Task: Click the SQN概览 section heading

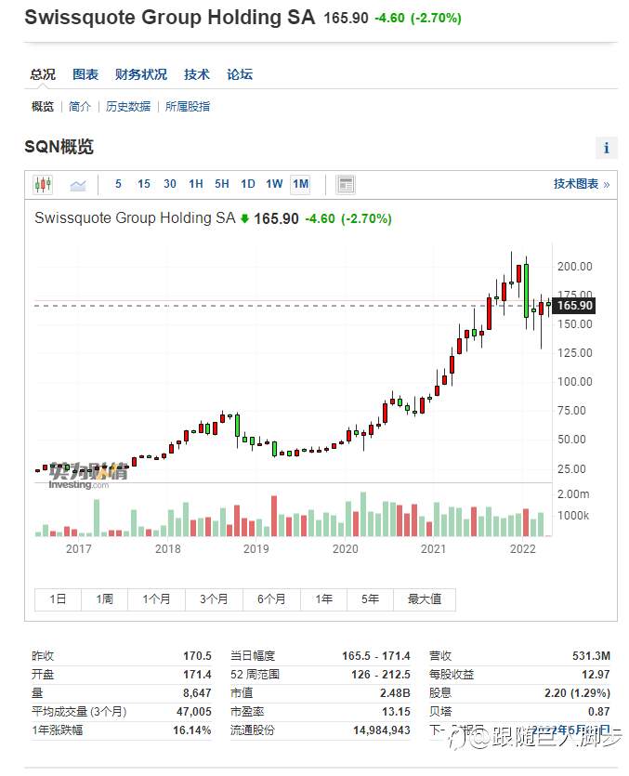Action: tap(59, 147)
